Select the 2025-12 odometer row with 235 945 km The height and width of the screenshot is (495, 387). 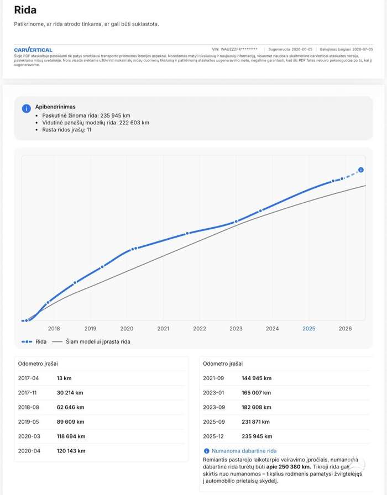coord(286,436)
